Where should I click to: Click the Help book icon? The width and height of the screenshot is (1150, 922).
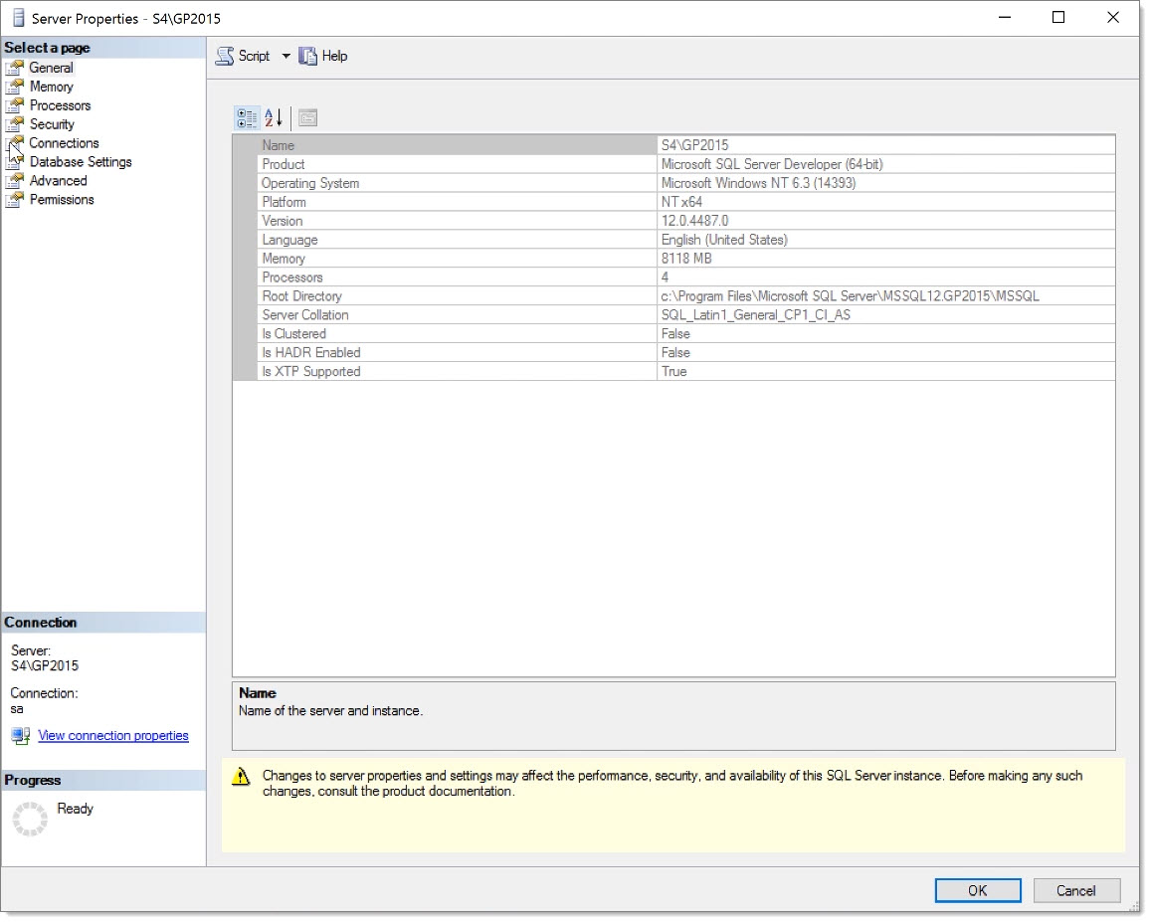(x=308, y=56)
